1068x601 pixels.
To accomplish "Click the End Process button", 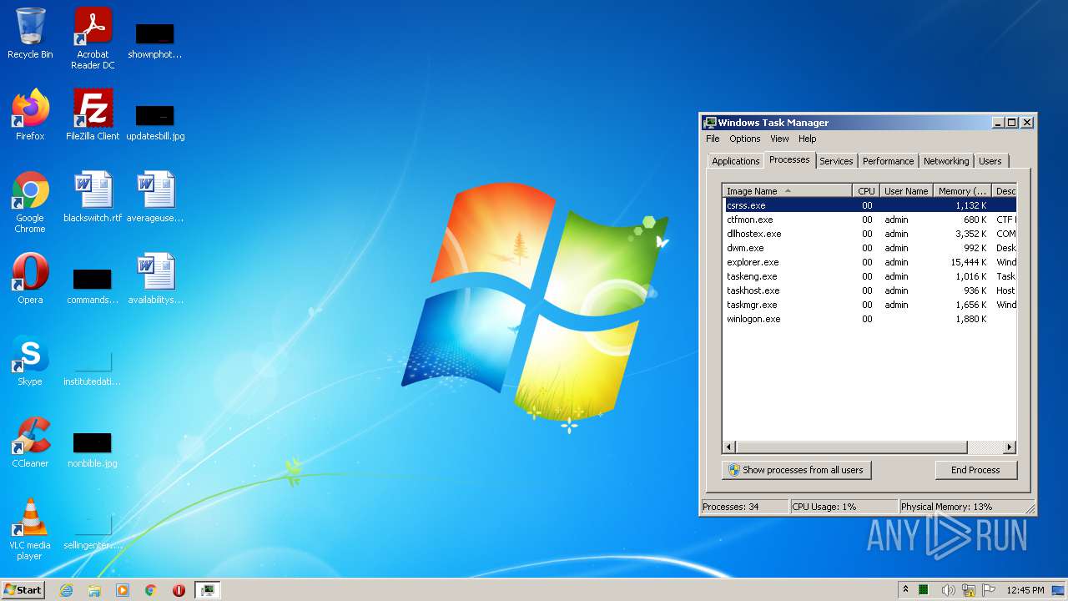I will click(x=975, y=470).
